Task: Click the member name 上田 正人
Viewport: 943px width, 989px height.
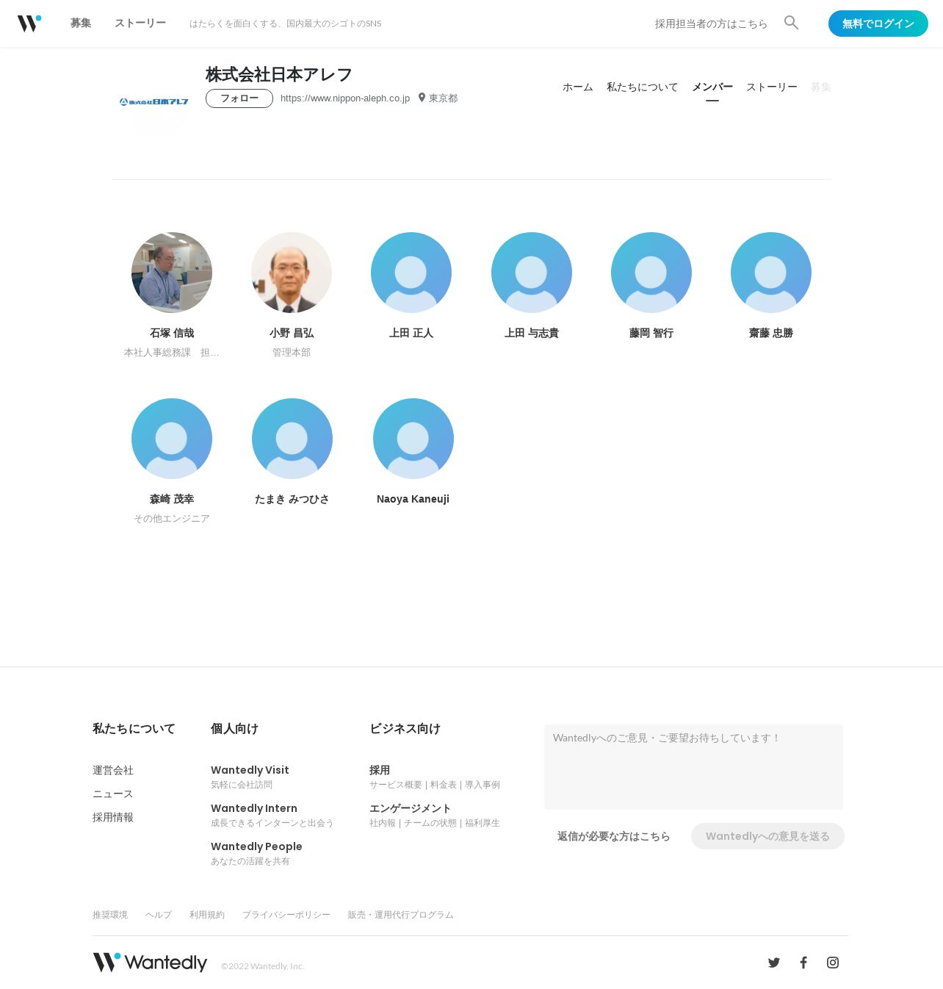Action: [411, 333]
